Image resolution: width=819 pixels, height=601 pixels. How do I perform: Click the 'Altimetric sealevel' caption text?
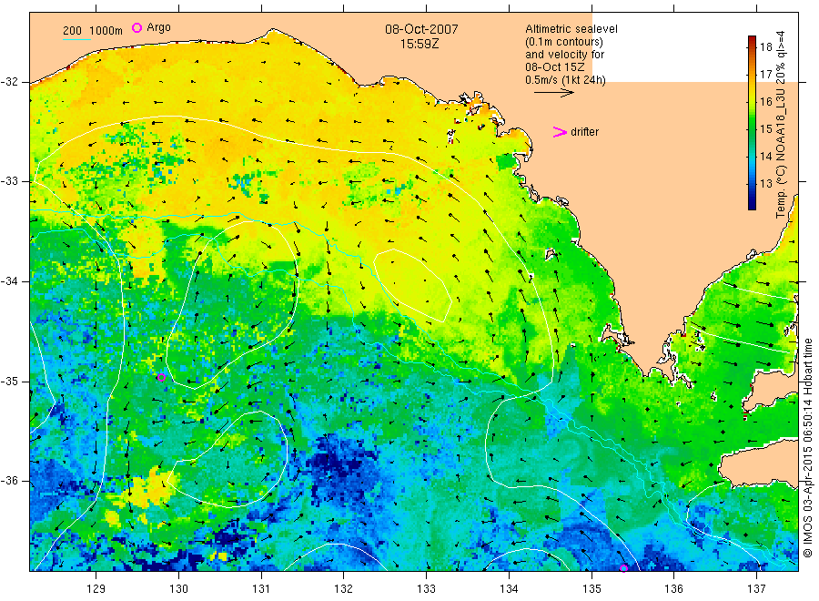[571, 29]
